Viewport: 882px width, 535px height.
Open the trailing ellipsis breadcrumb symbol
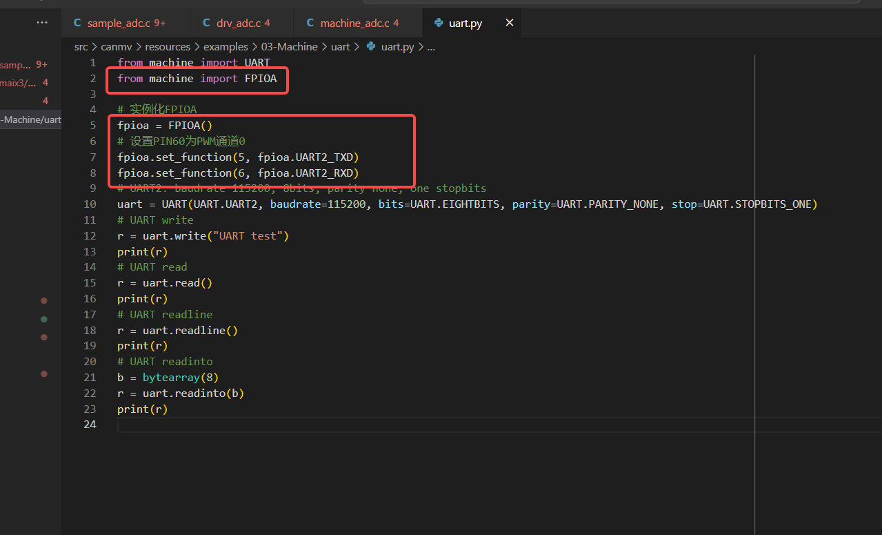(x=431, y=47)
